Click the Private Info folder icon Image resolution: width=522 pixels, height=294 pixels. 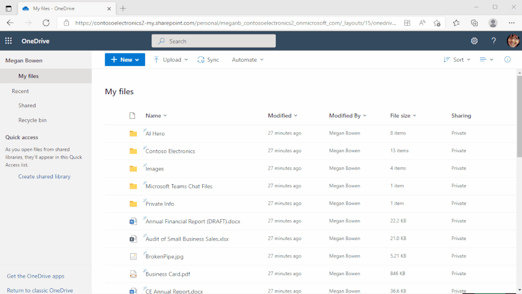coord(133,203)
